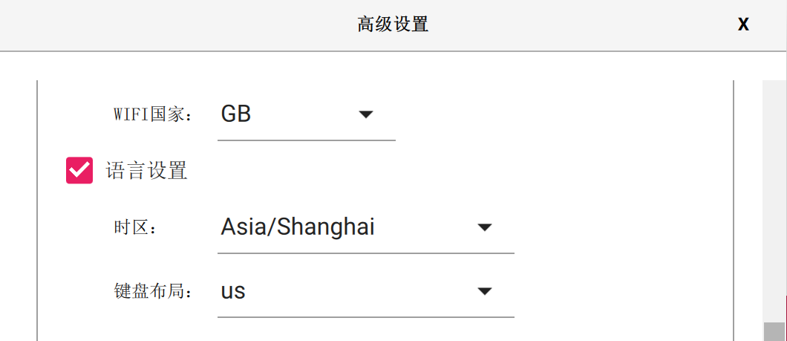Screen dimensions: 787x341
Task: Click the WIFI国家 label
Action: click(x=153, y=115)
